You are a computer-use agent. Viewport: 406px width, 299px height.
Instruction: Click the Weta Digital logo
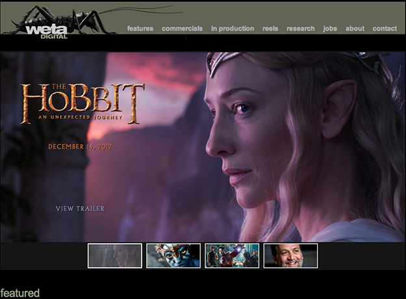pos(47,30)
